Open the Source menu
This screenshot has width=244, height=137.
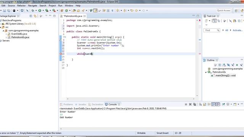tap(11, 6)
